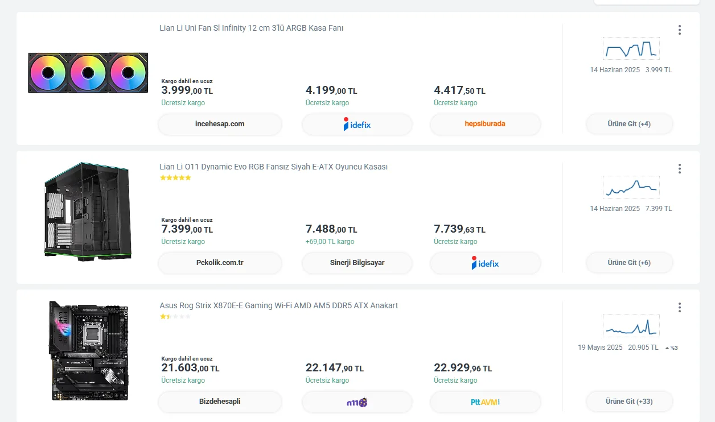
Task: Click the hepsiburada store logo button
Action: click(485, 124)
